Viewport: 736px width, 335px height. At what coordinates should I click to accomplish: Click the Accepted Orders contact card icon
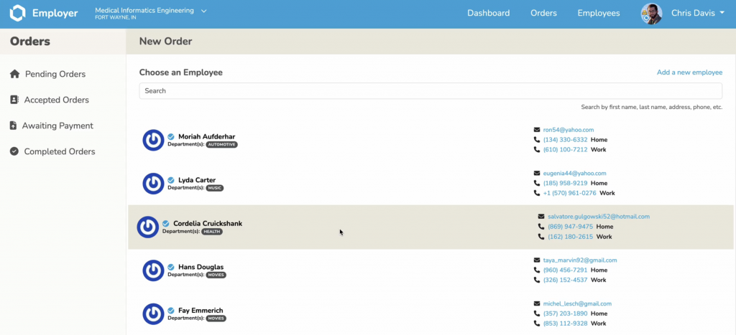tap(14, 100)
